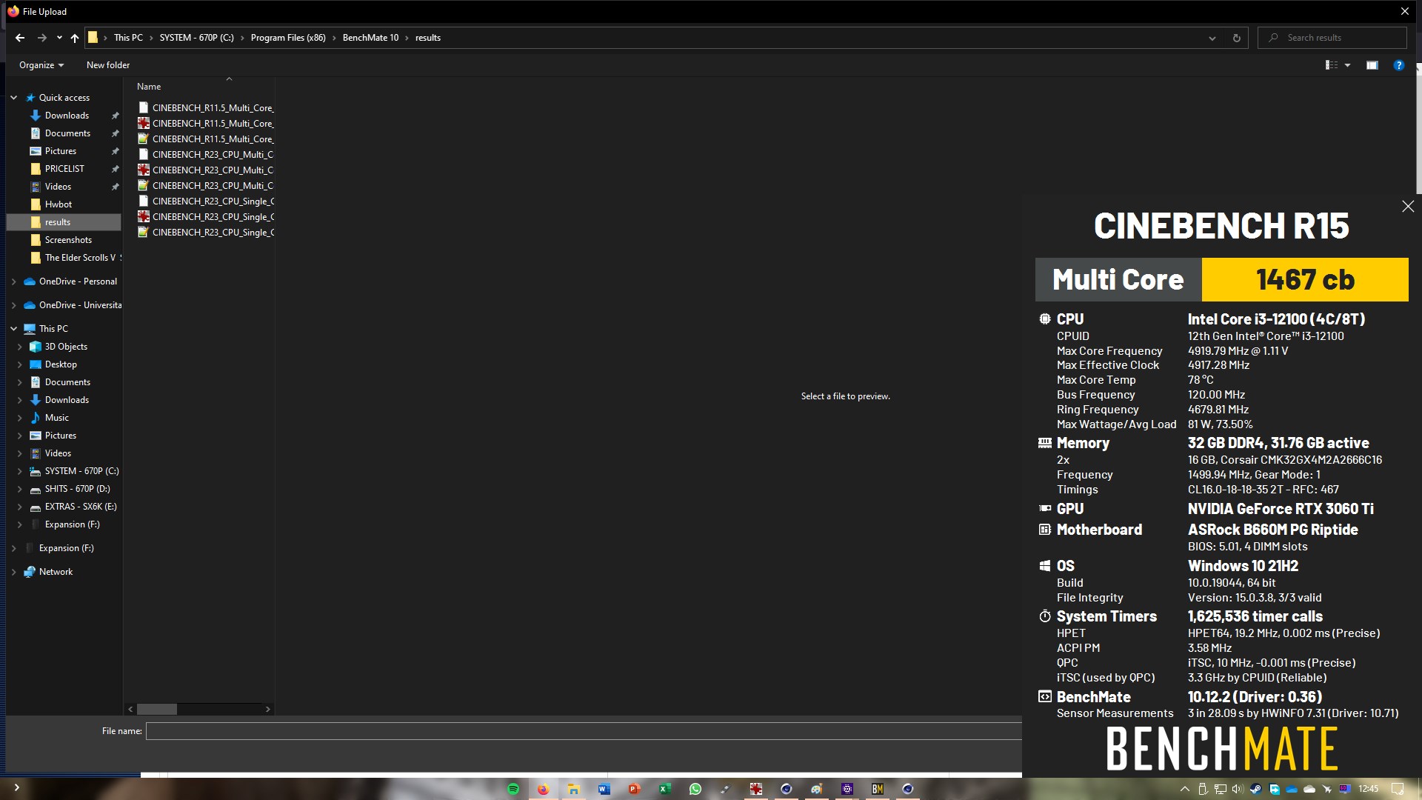Go up one folder level

(x=75, y=38)
